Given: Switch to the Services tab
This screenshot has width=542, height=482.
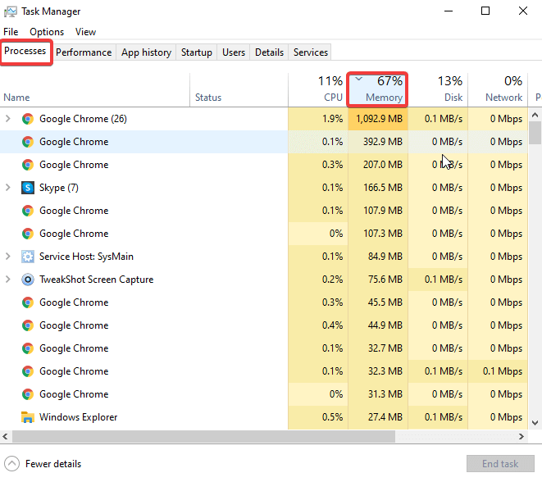Looking at the screenshot, I should click(x=311, y=52).
